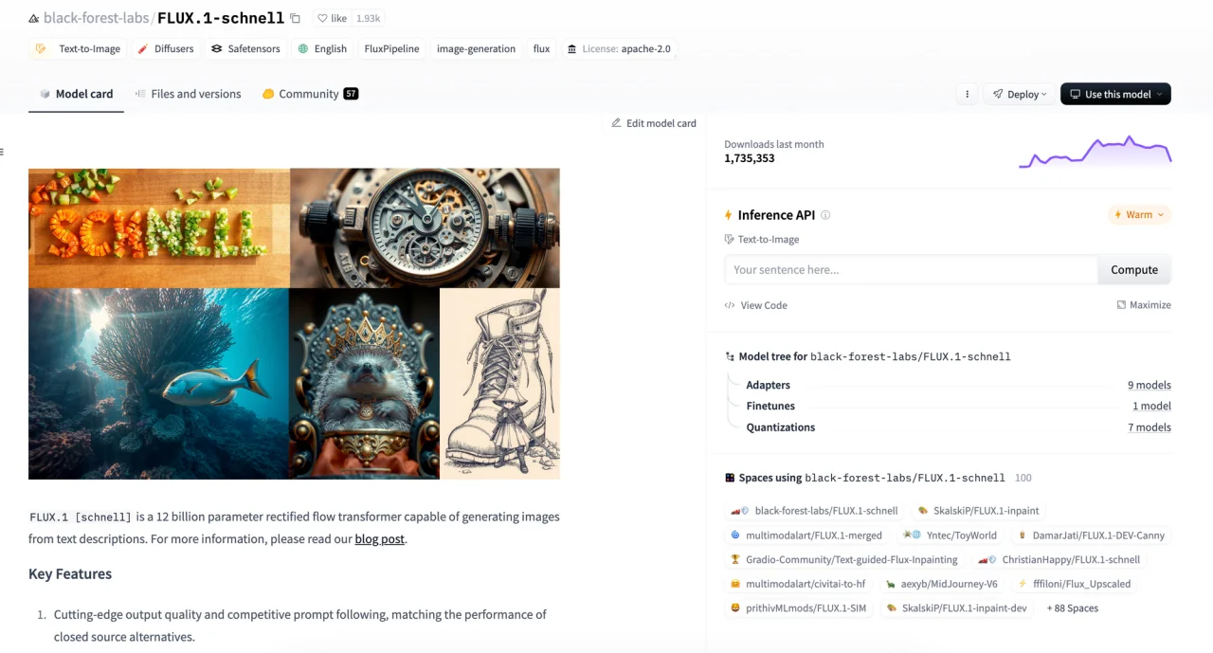Click the Your sentence here input field
The width and height of the screenshot is (1213, 653).
click(x=911, y=270)
